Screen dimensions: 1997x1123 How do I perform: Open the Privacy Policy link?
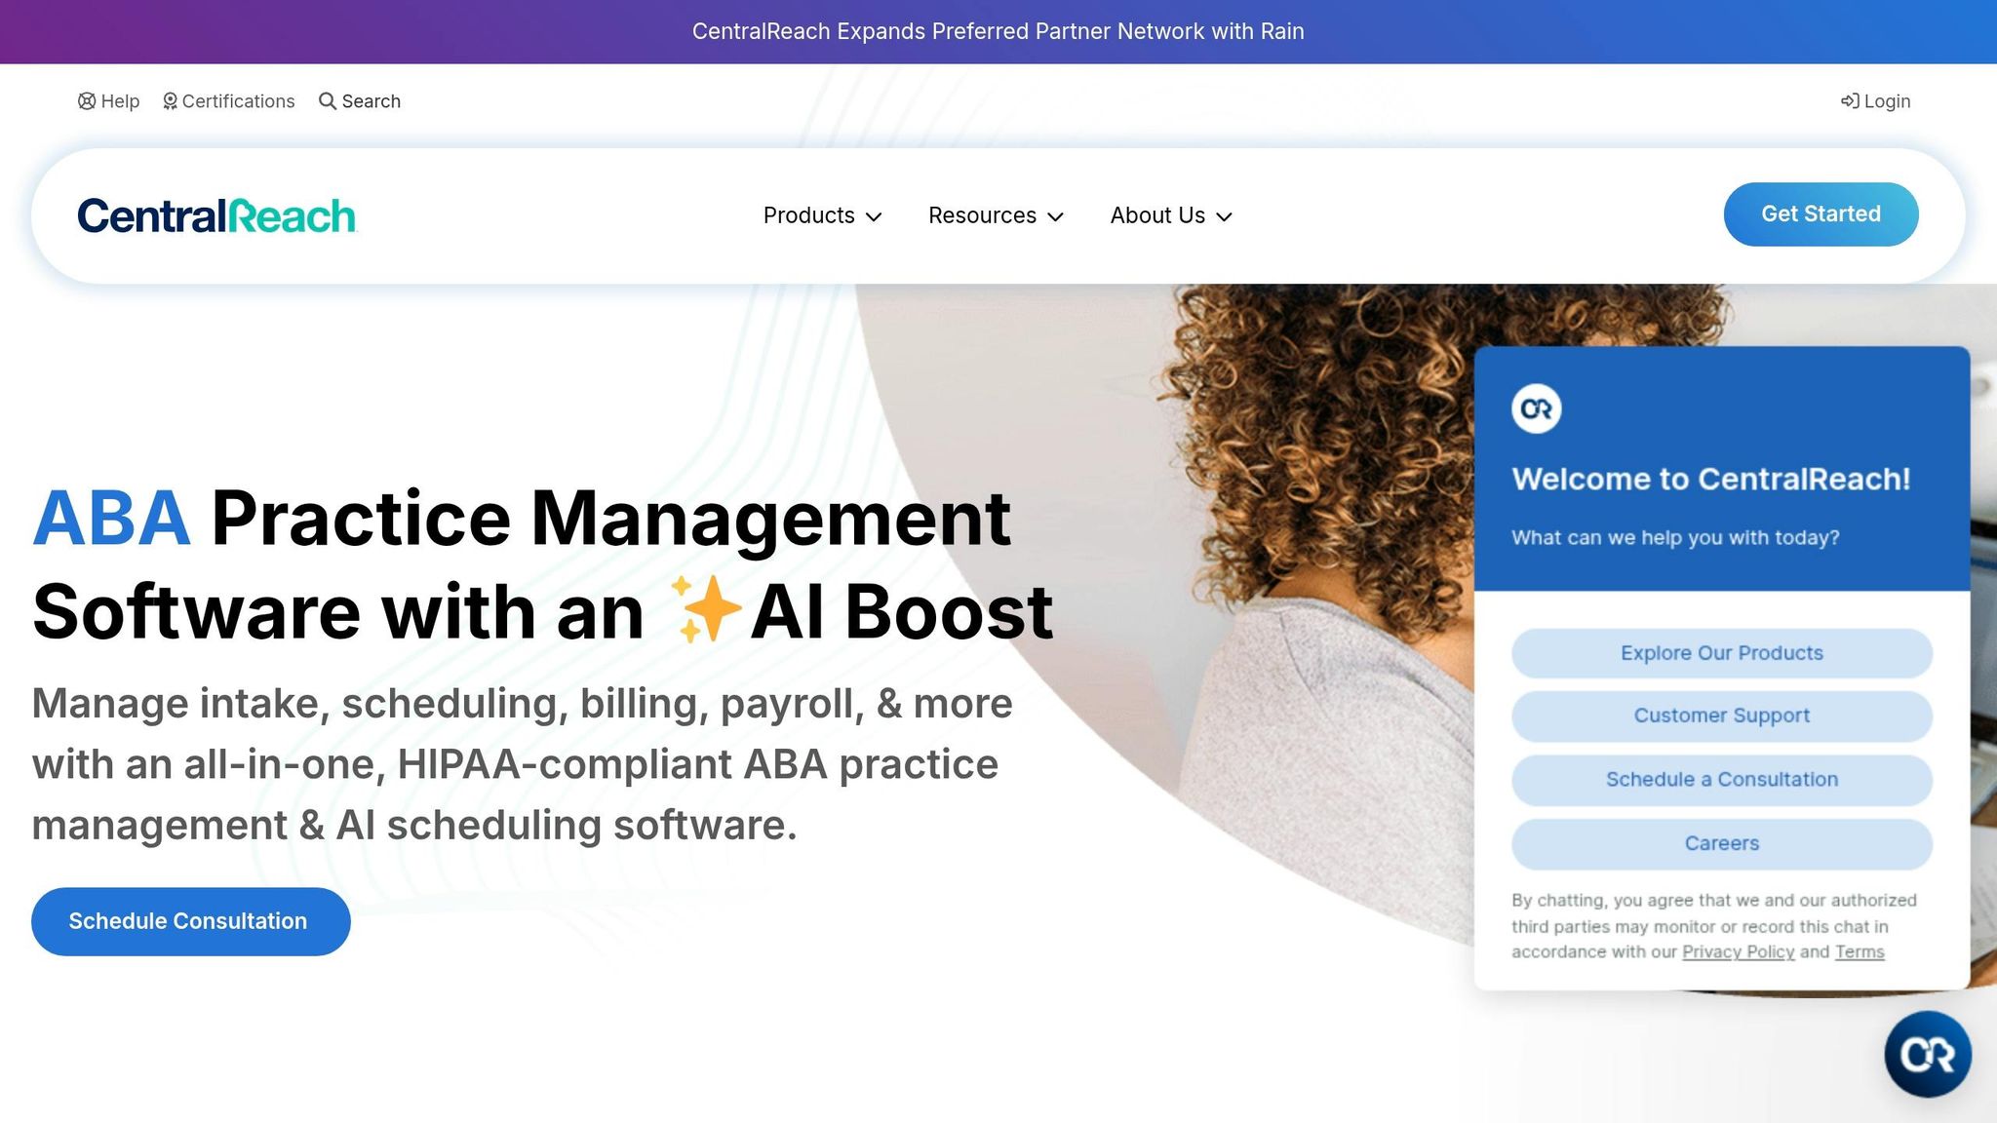(1738, 951)
